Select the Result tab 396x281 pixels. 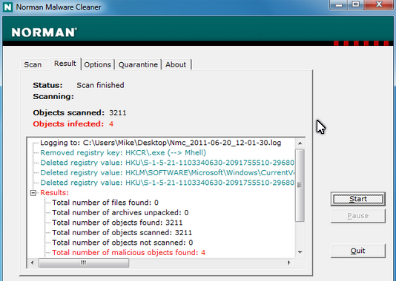click(x=65, y=64)
